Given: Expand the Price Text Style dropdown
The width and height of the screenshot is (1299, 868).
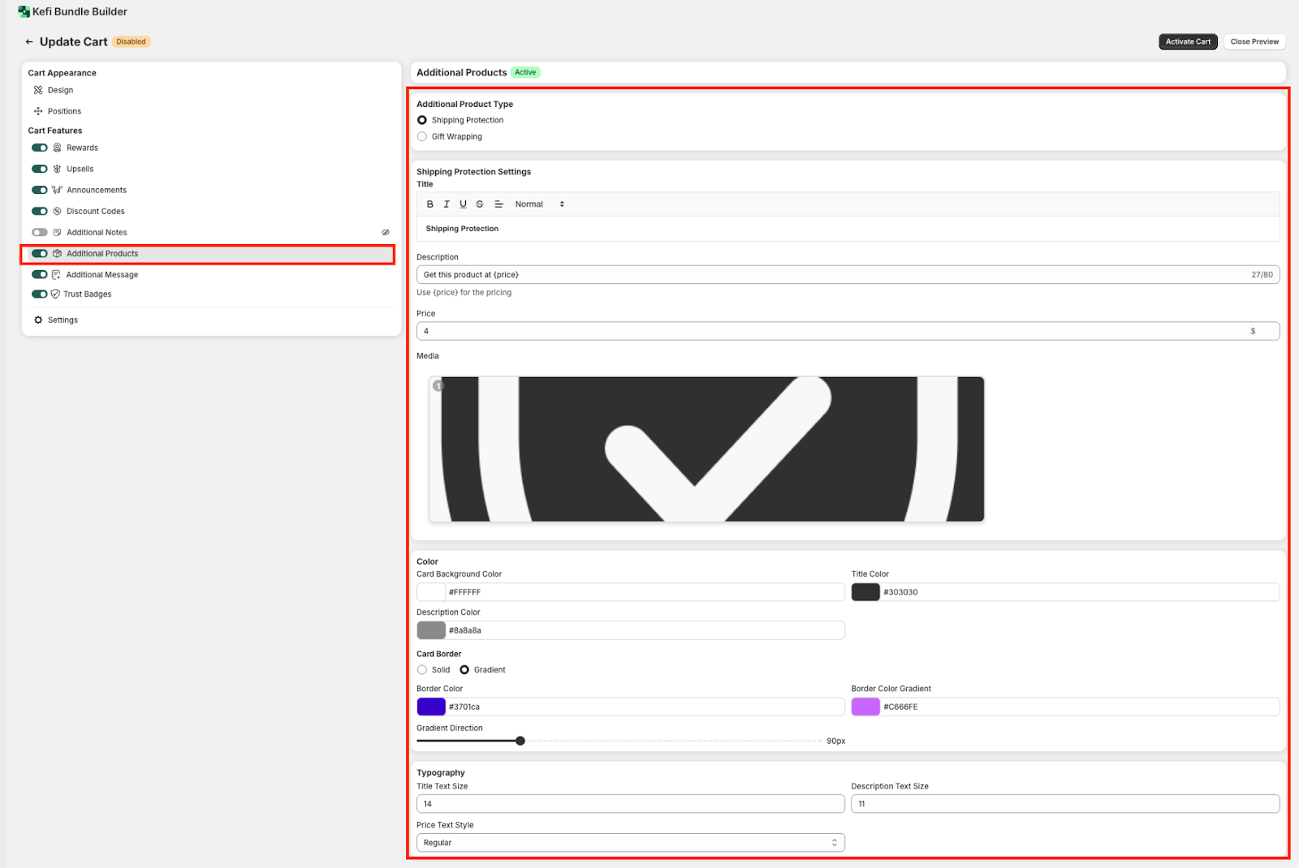Looking at the screenshot, I should click(630, 843).
